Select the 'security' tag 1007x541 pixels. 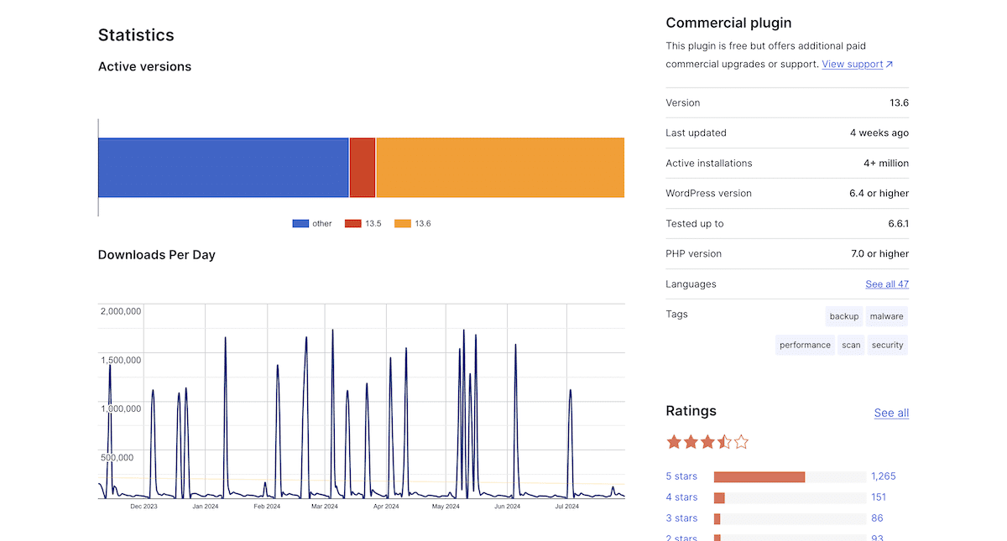click(887, 344)
